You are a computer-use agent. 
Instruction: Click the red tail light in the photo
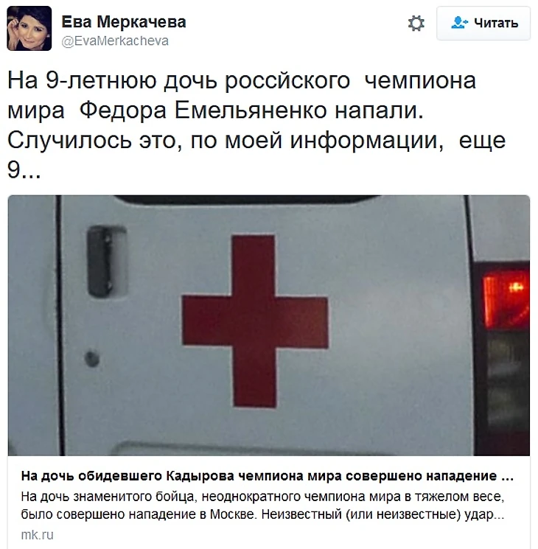coord(506,300)
